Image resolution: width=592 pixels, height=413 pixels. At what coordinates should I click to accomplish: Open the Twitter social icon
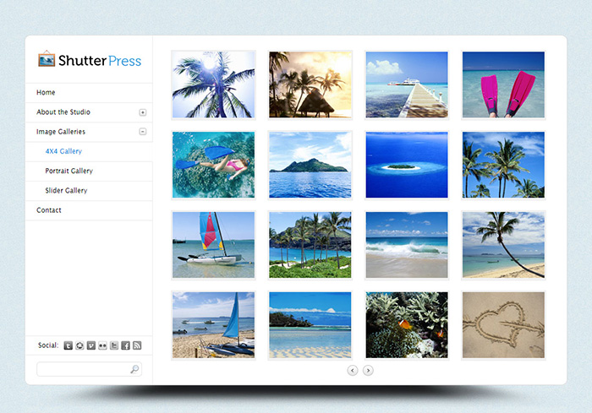[114, 345]
